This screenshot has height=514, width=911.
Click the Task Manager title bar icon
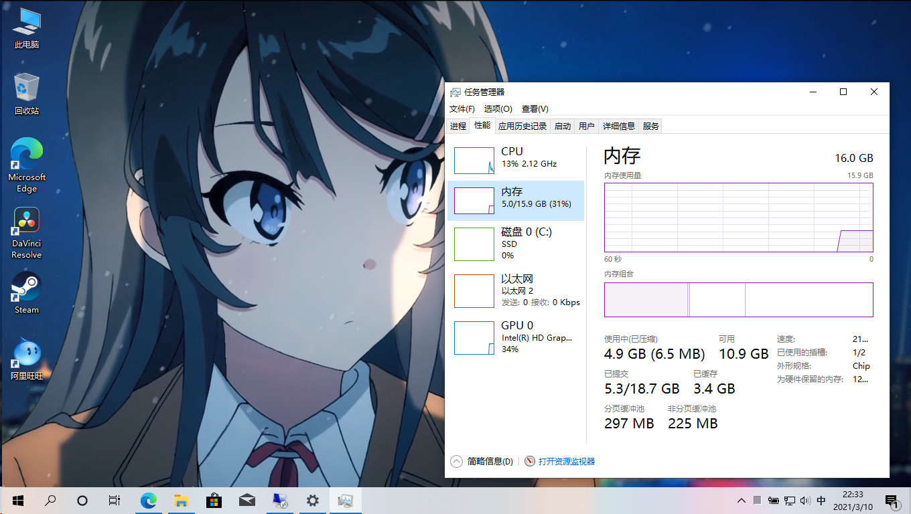coord(455,92)
